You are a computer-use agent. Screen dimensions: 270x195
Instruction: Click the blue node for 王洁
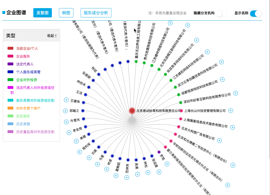(85, 95)
